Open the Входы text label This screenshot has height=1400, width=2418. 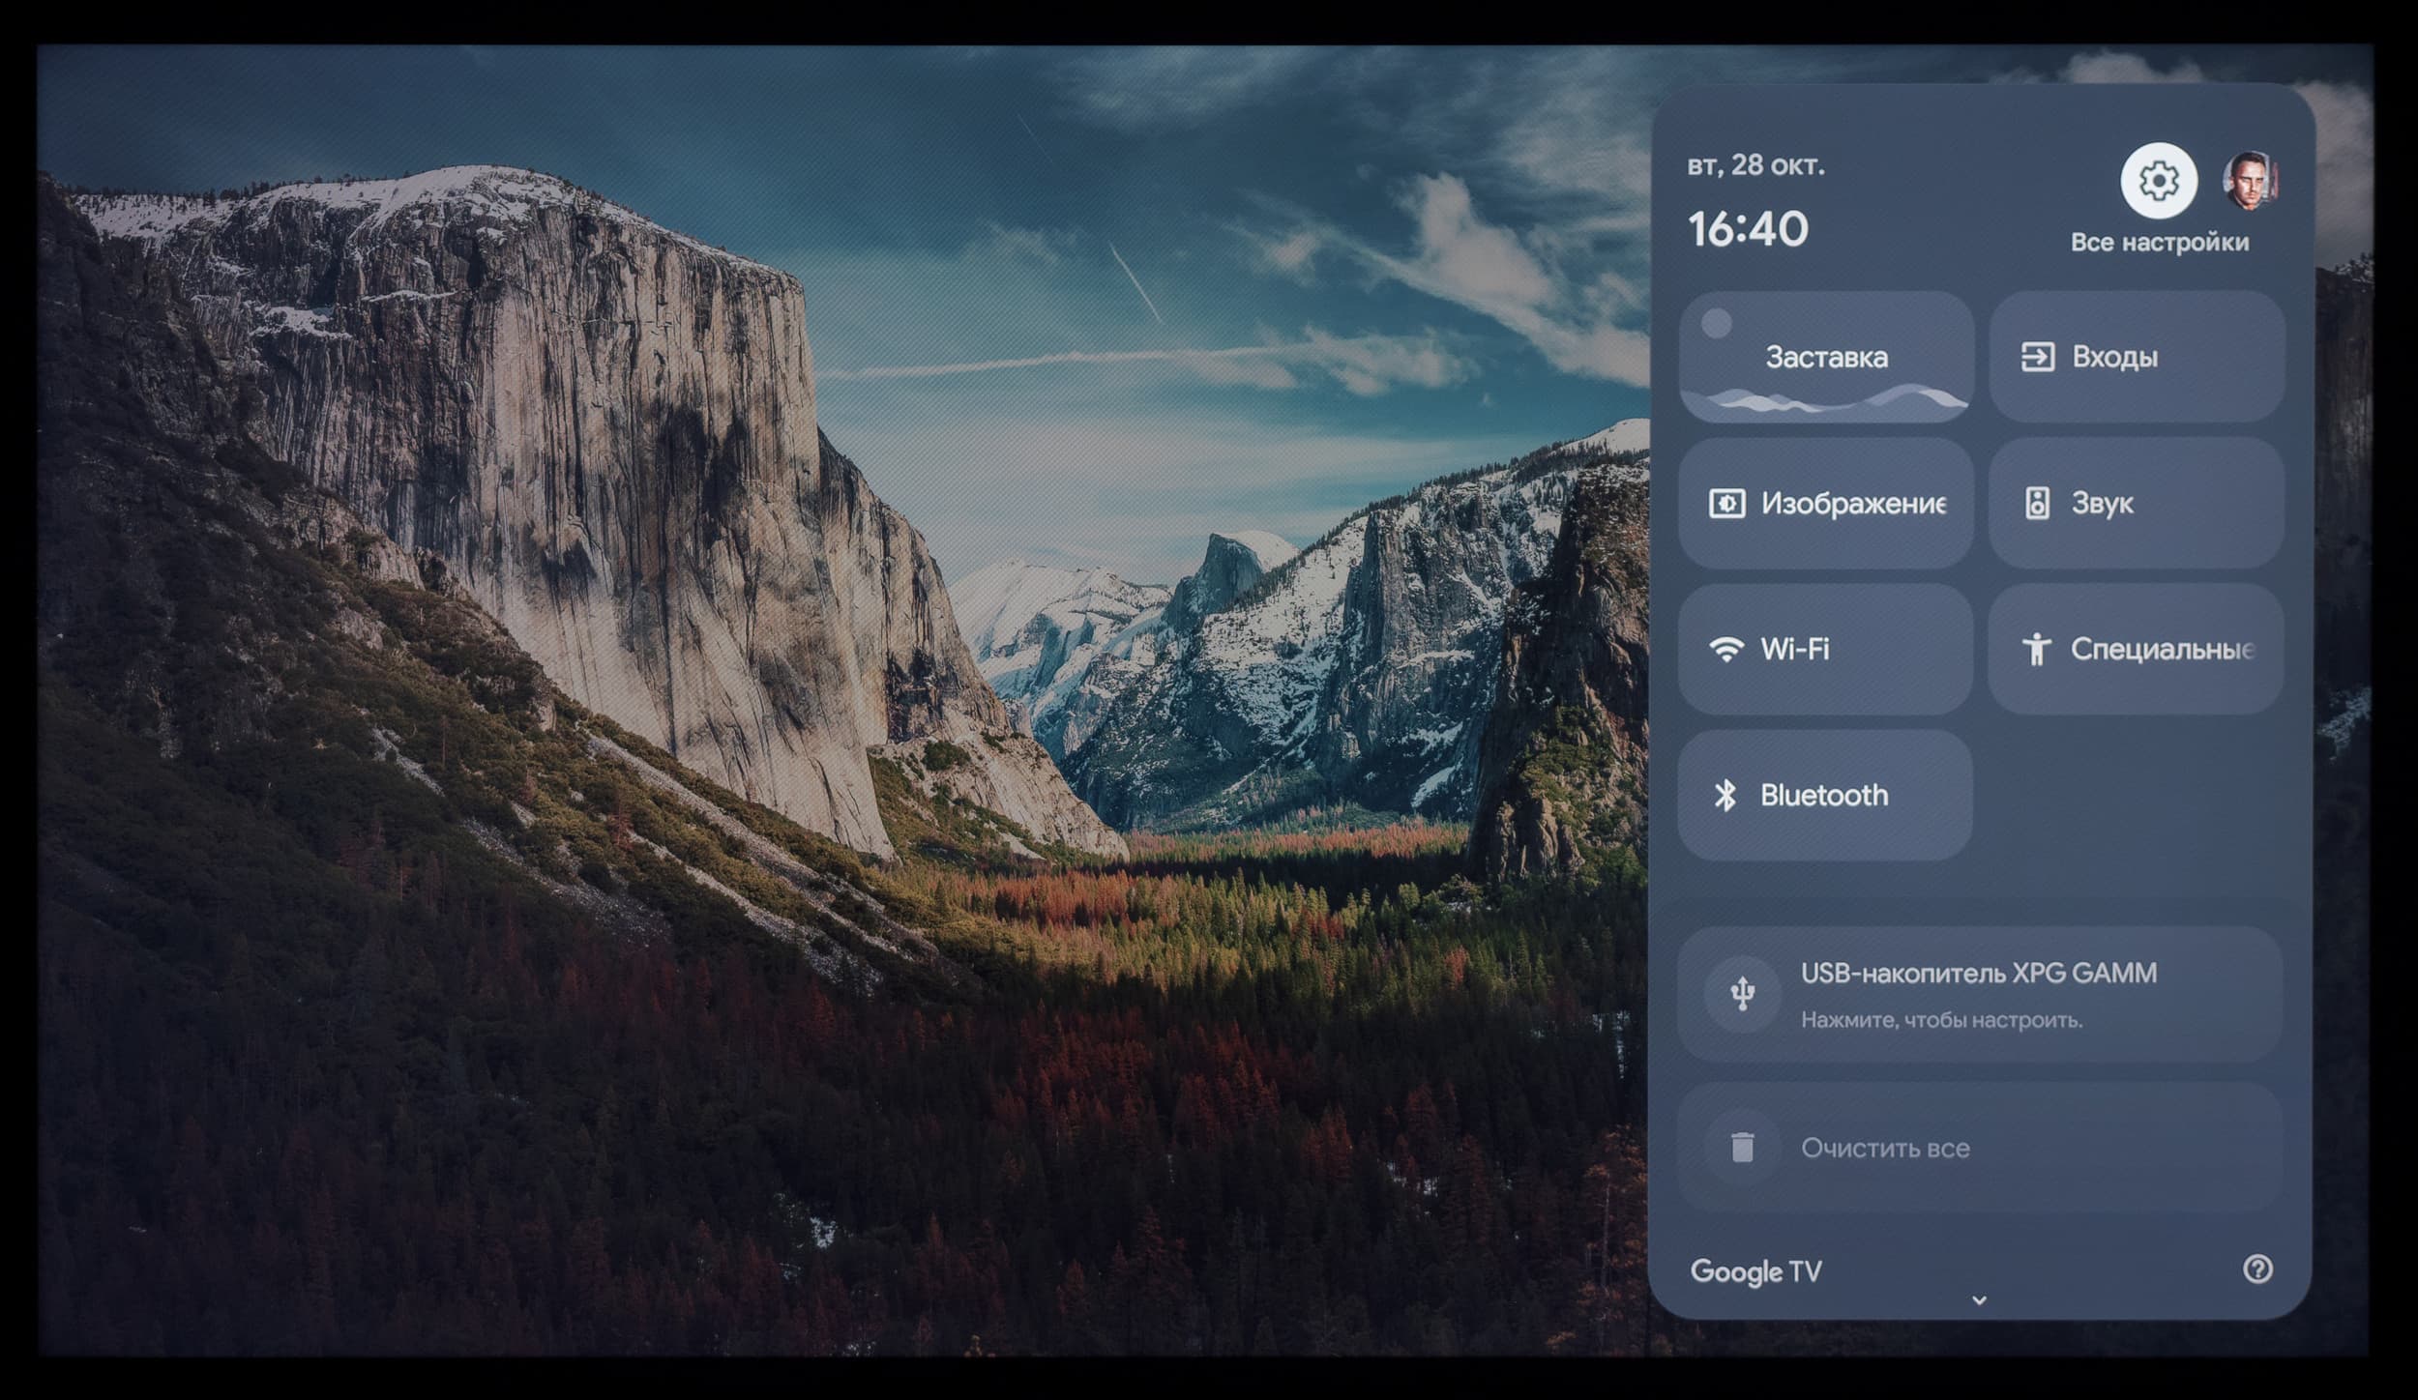click(2114, 357)
